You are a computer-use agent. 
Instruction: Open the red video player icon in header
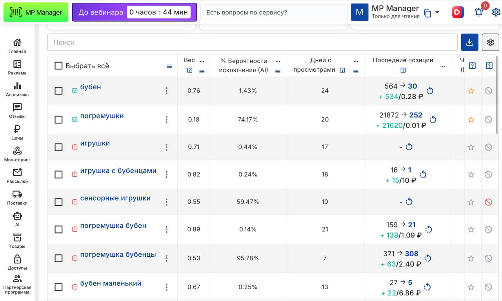pyautogui.click(x=457, y=12)
